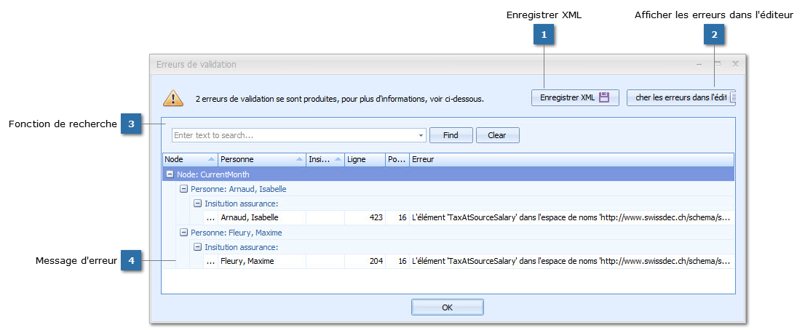This screenshot has height=330, width=805.
Task: Collapse the Node: CurrentMonth group
Action: click(x=170, y=174)
